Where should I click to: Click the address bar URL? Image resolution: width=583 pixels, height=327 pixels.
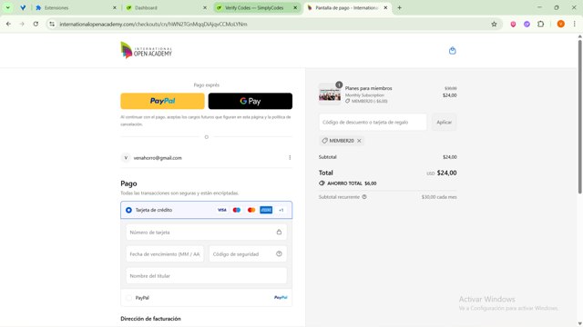click(x=153, y=25)
